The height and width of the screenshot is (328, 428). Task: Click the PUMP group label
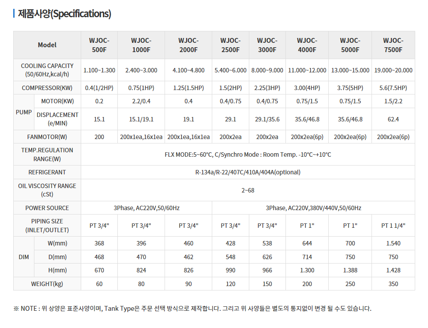(24, 112)
